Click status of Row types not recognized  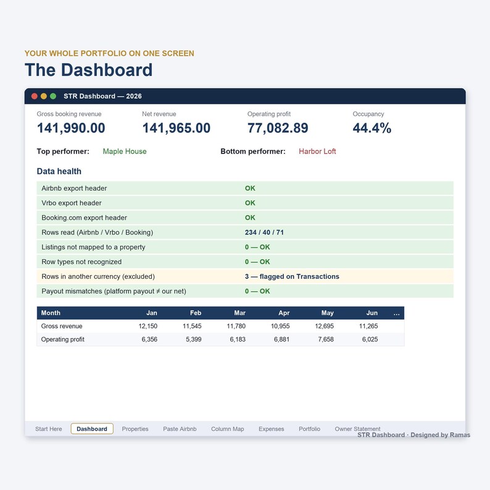(x=257, y=262)
